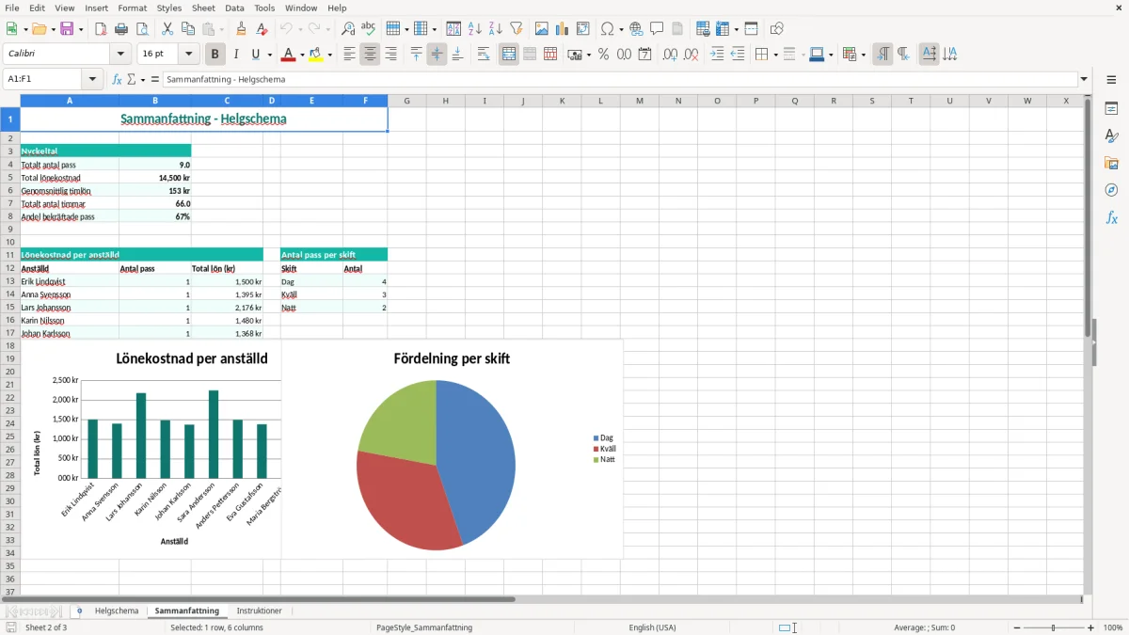Toggle Italic formatting
Screen dimensions: 1129x635
tap(236, 55)
